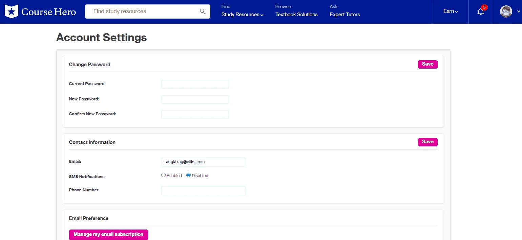
Task: Focus the Find study resources search box
Action: click(148, 11)
